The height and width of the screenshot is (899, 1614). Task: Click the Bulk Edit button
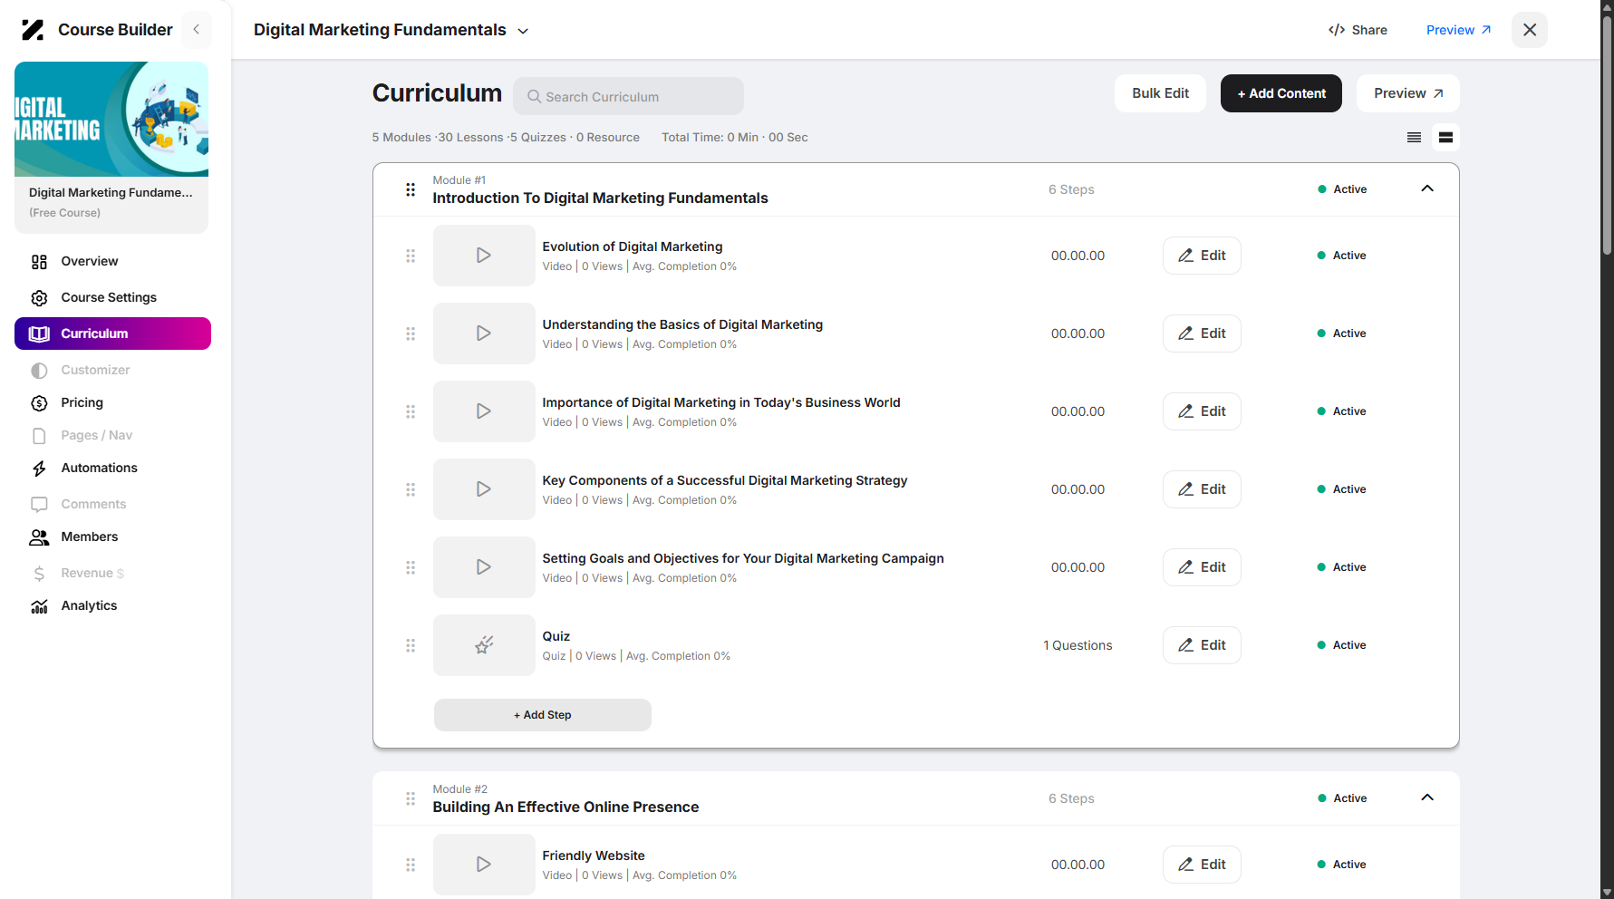(x=1160, y=93)
